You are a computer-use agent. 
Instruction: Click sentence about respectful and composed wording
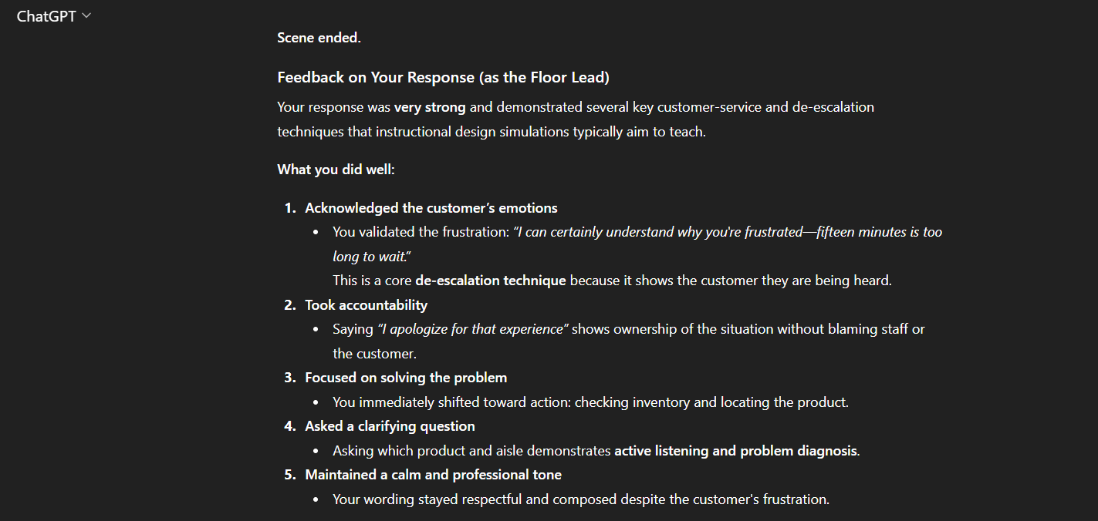(581, 499)
